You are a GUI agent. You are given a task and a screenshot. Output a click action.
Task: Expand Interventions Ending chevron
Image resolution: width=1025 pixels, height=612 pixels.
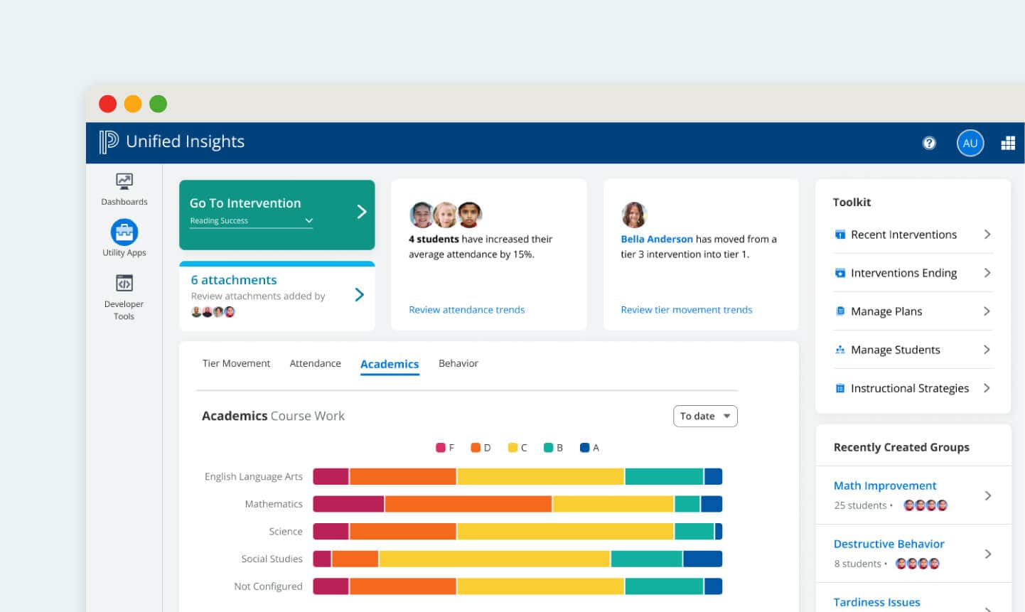pos(987,273)
